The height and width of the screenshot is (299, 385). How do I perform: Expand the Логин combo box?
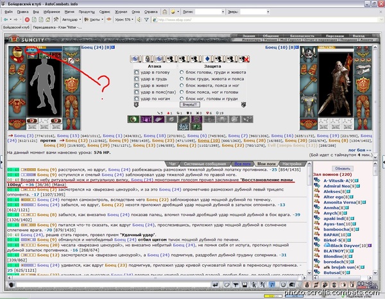pyautogui.click(x=223, y=12)
